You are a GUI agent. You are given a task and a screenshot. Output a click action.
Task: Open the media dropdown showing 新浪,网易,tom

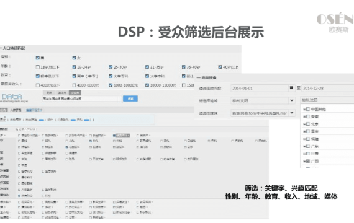[x=292, y=113]
